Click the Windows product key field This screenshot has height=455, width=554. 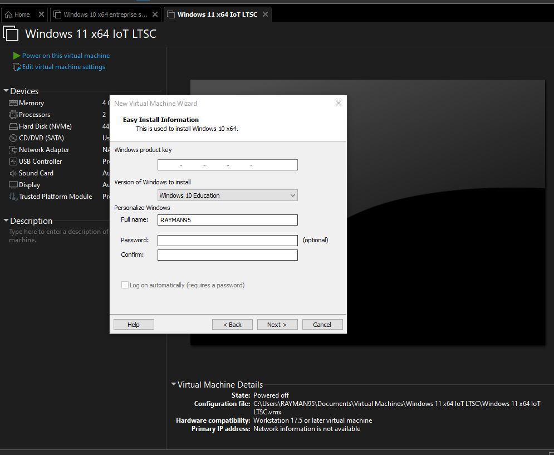pyautogui.click(x=227, y=165)
